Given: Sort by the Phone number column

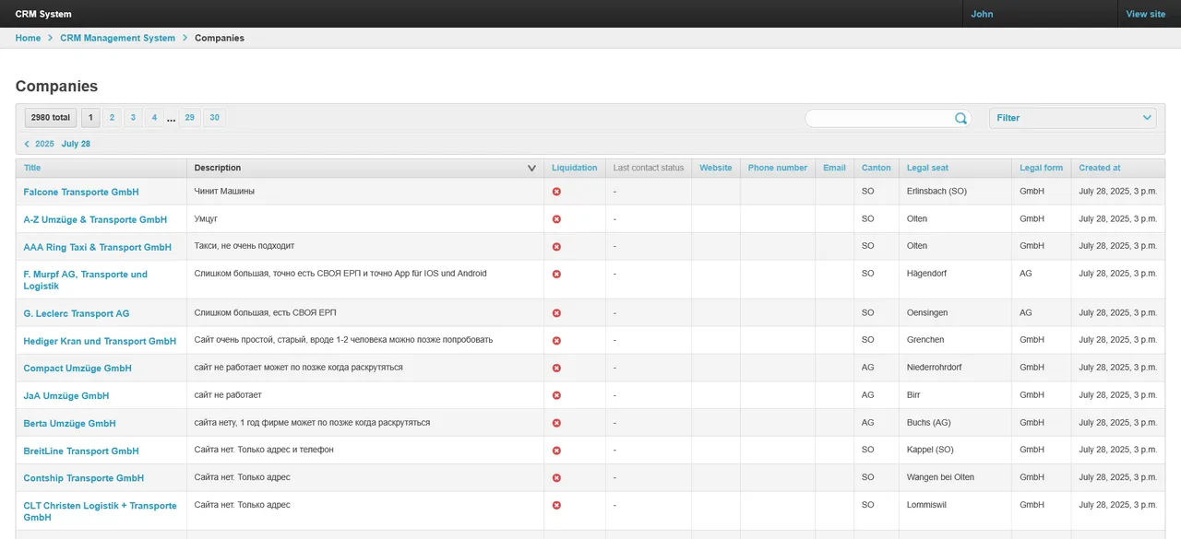Looking at the screenshot, I should (777, 168).
